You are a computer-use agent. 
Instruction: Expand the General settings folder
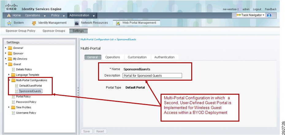[x=6, y=48]
